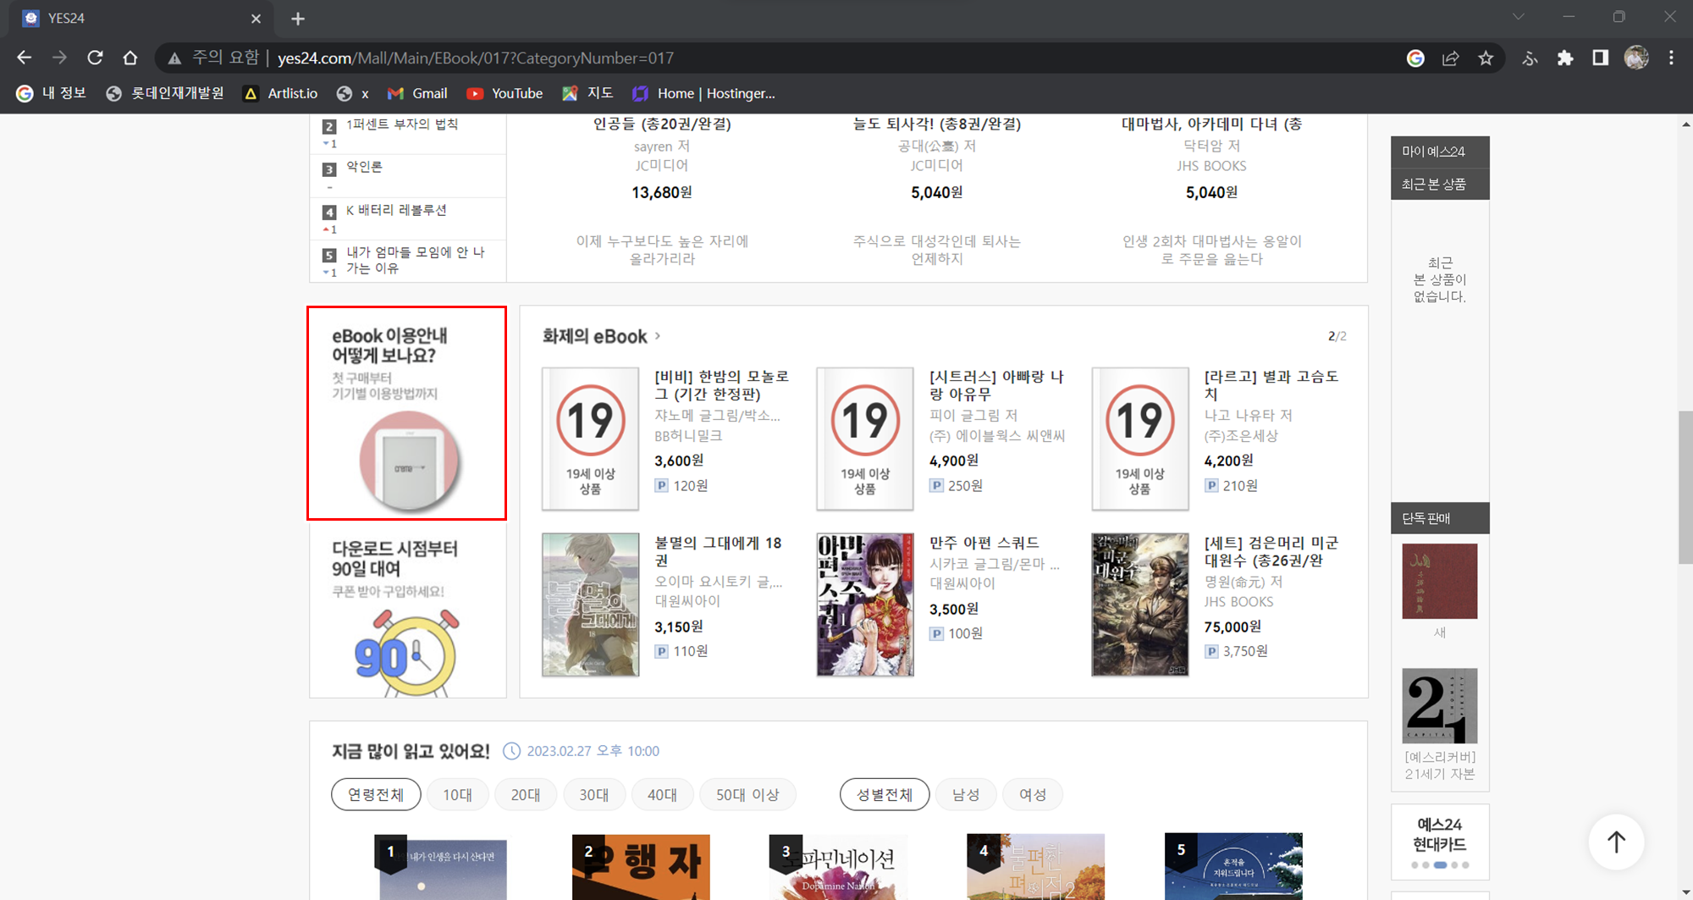Image resolution: width=1693 pixels, height=900 pixels.
Task: Open the 단독 판매 sidebar section
Action: click(1440, 518)
